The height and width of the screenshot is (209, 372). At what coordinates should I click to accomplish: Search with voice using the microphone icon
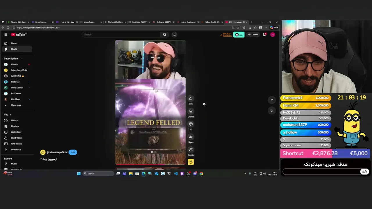pyautogui.click(x=174, y=35)
